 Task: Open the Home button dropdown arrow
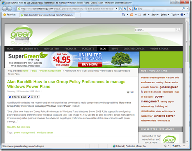tap(128, 15)
